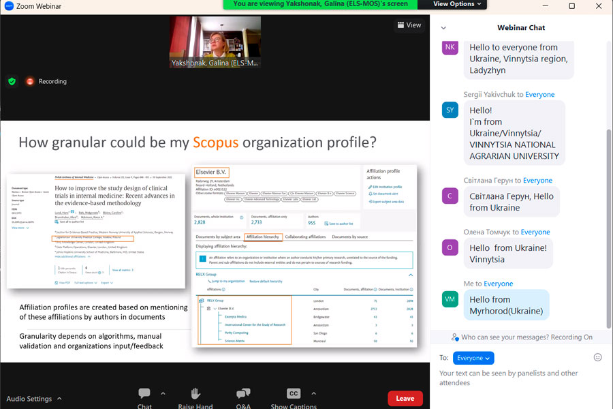This screenshot has width=613, height=409.
Task: Expand the Chat options caret
Action: pos(163,393)
